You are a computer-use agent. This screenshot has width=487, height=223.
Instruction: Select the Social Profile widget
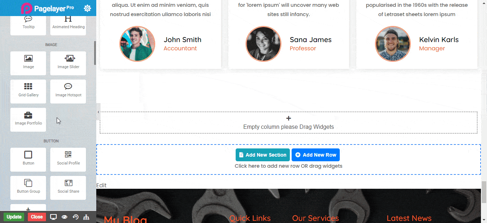[x=68, y=159]
